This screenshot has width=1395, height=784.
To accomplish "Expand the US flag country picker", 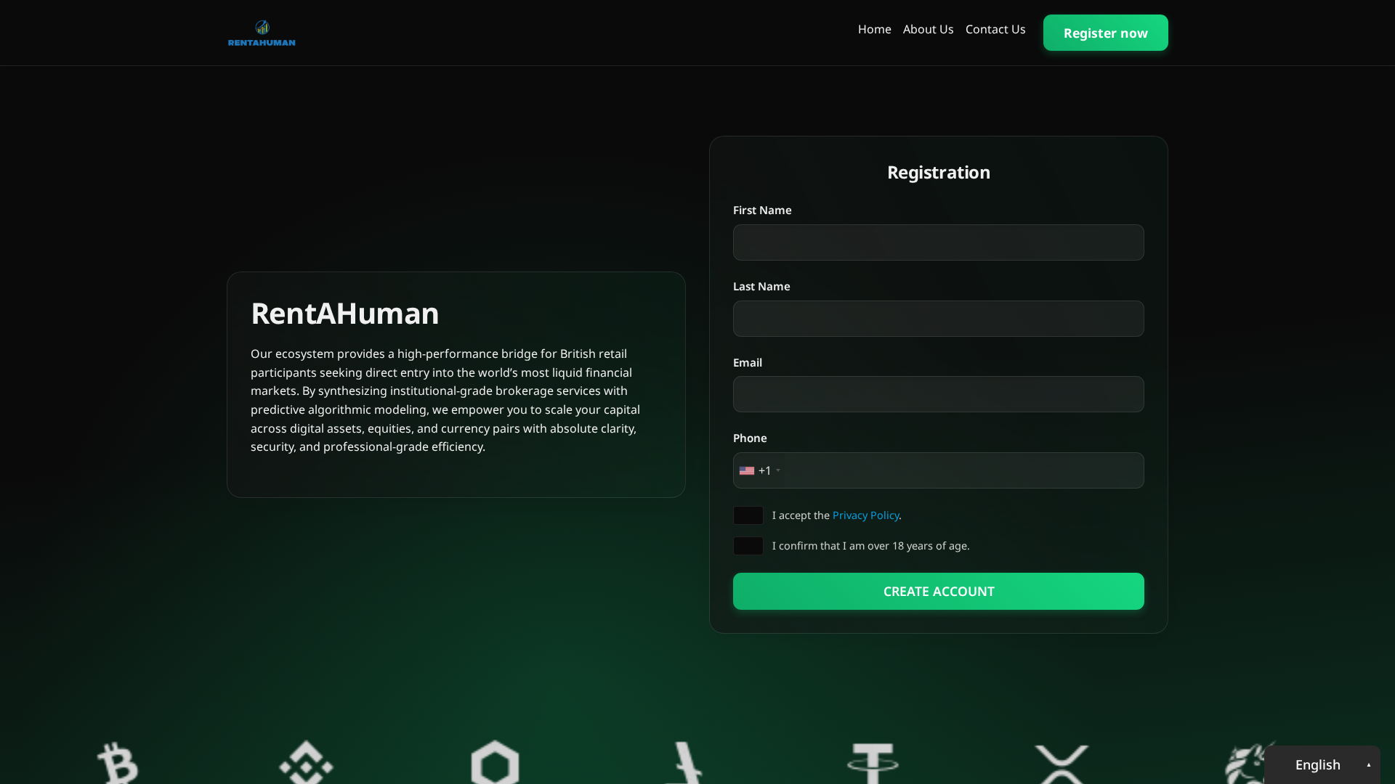I will click(747, 470).
